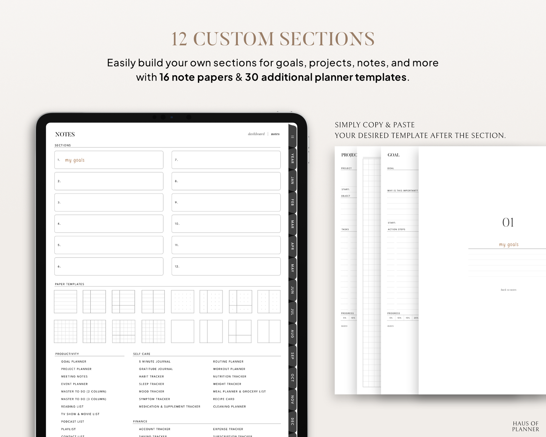Open the Goal Planner template link
The image size is (546, 437).
coord(74,361)
